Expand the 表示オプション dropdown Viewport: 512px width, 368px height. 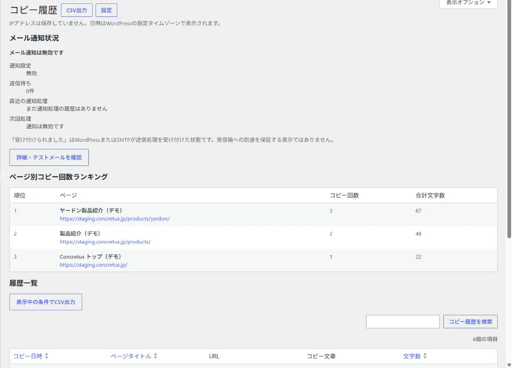tap(468, 3)
